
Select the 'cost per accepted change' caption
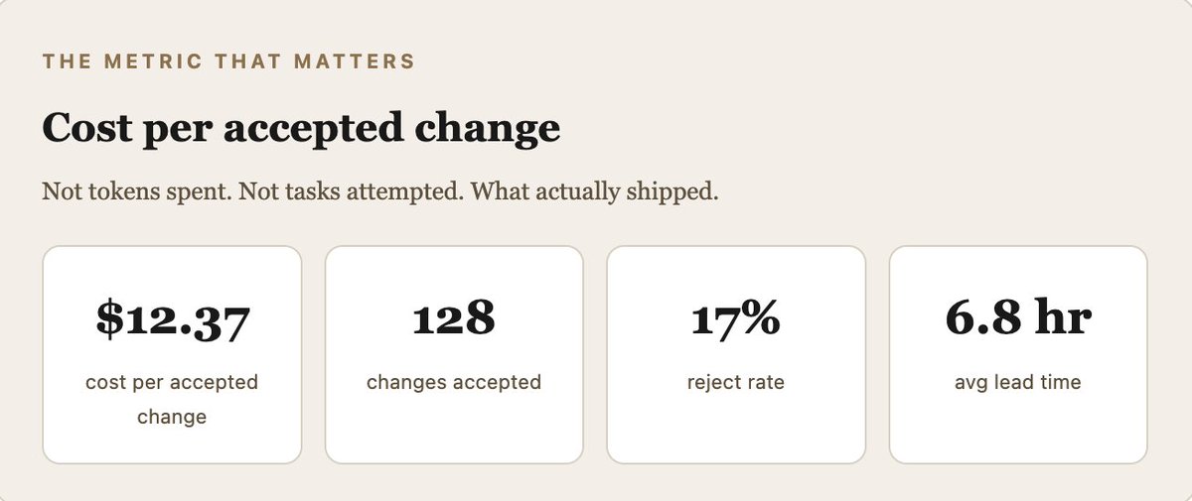(x=172, y=399)
